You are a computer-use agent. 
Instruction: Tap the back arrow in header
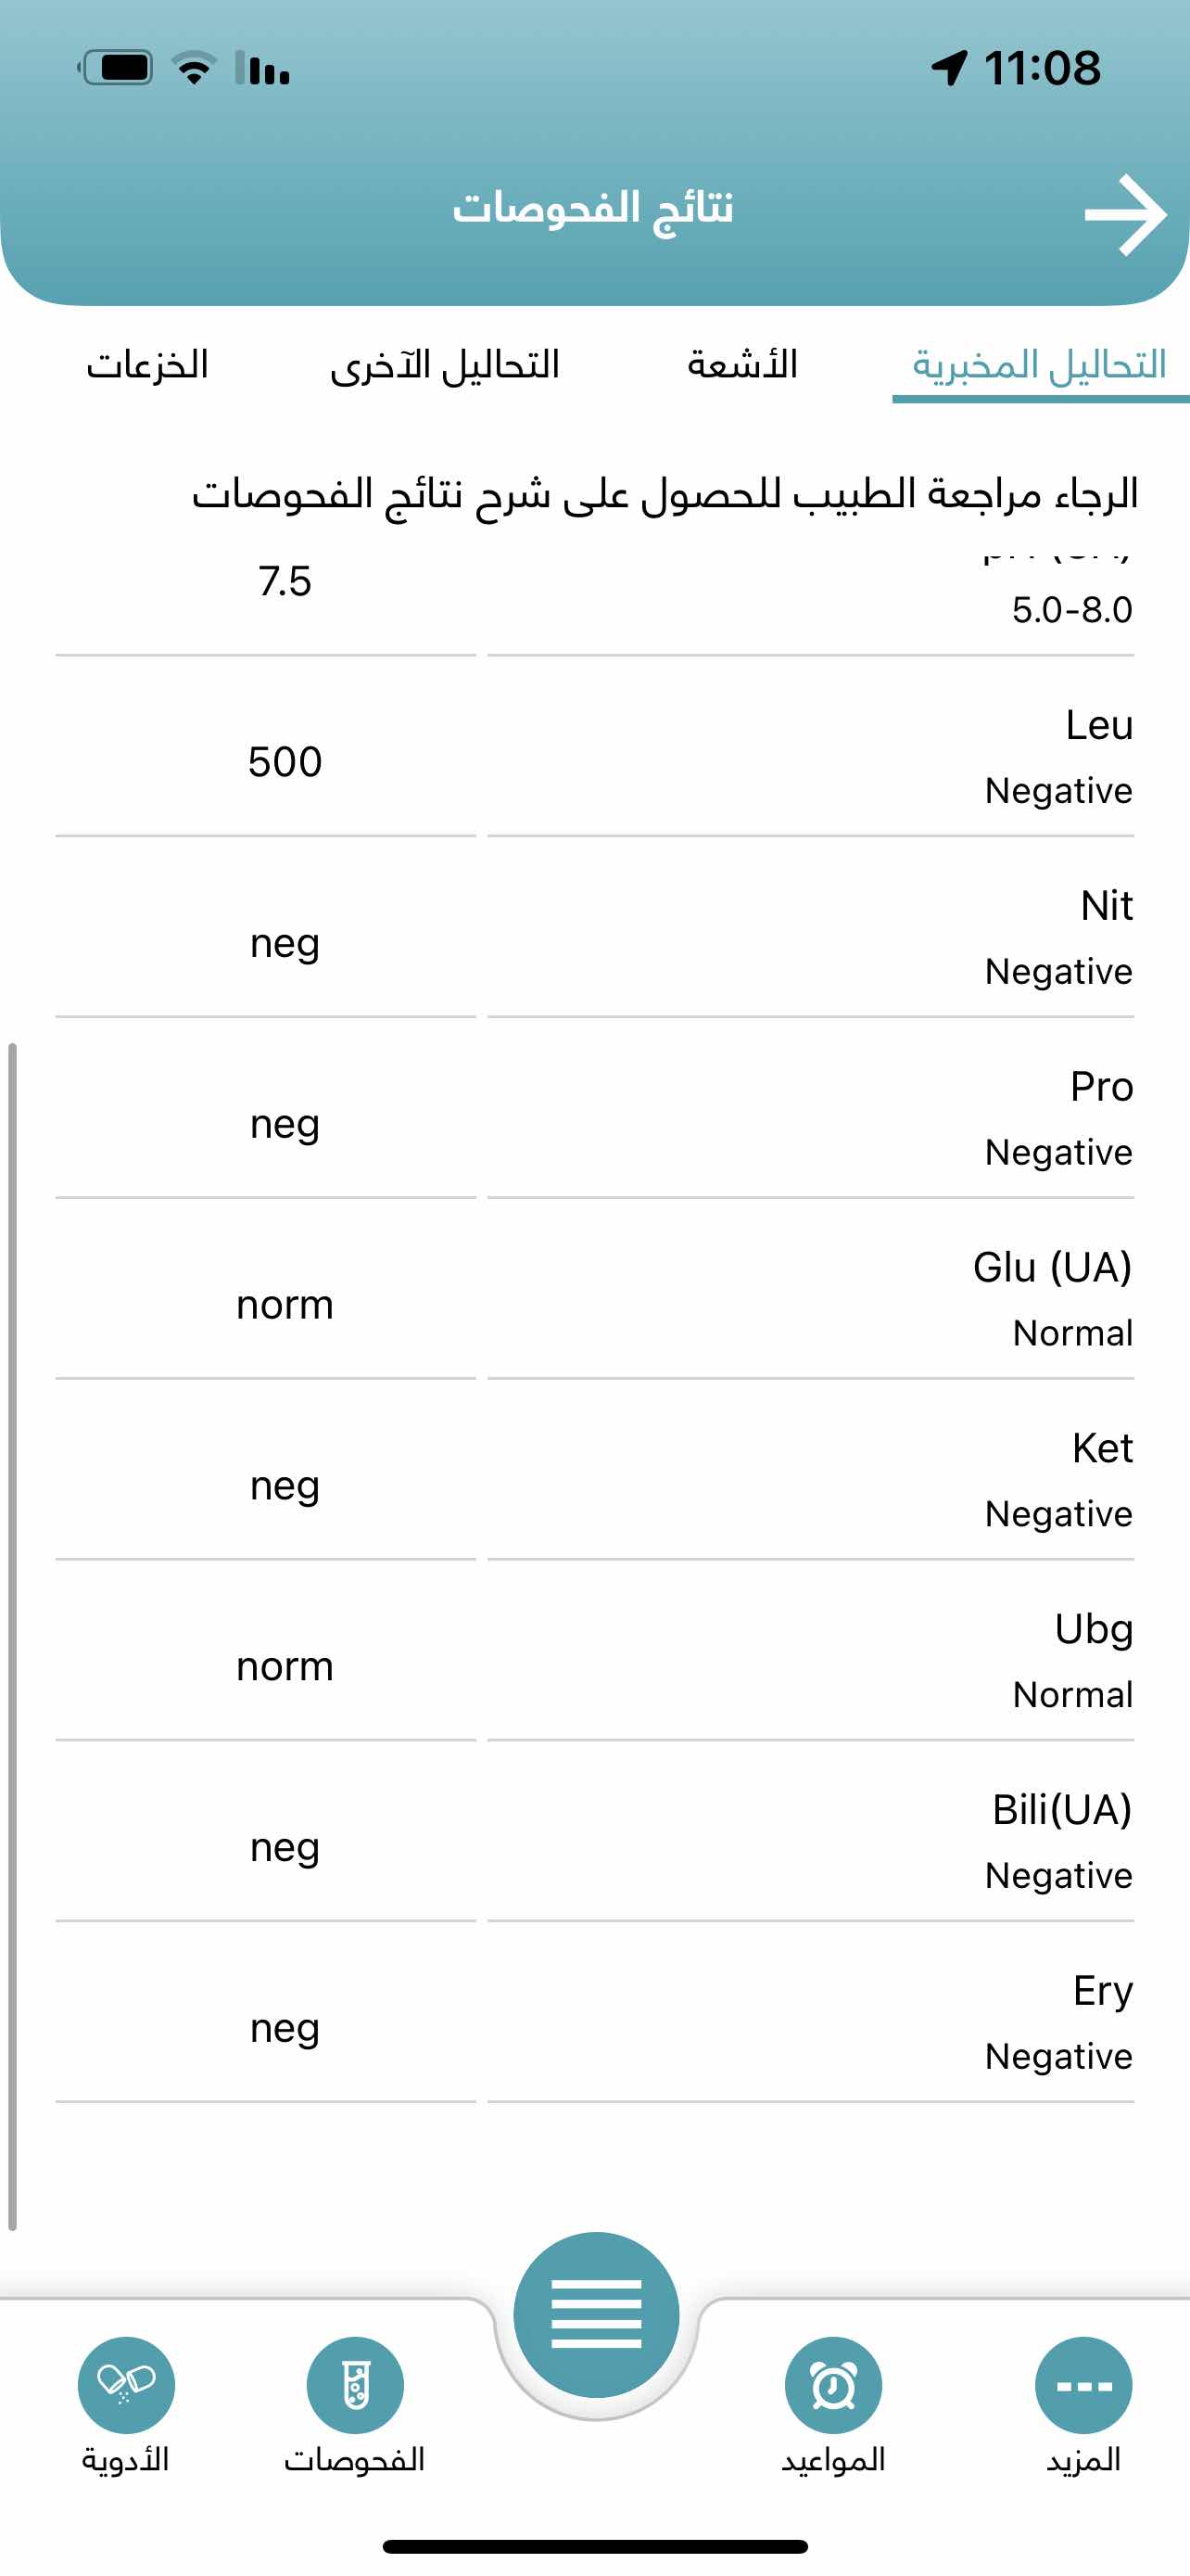point(1125,215)
